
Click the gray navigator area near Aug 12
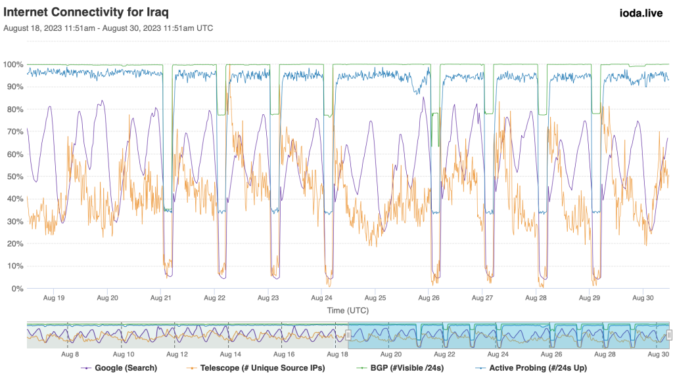click(177, 335)
